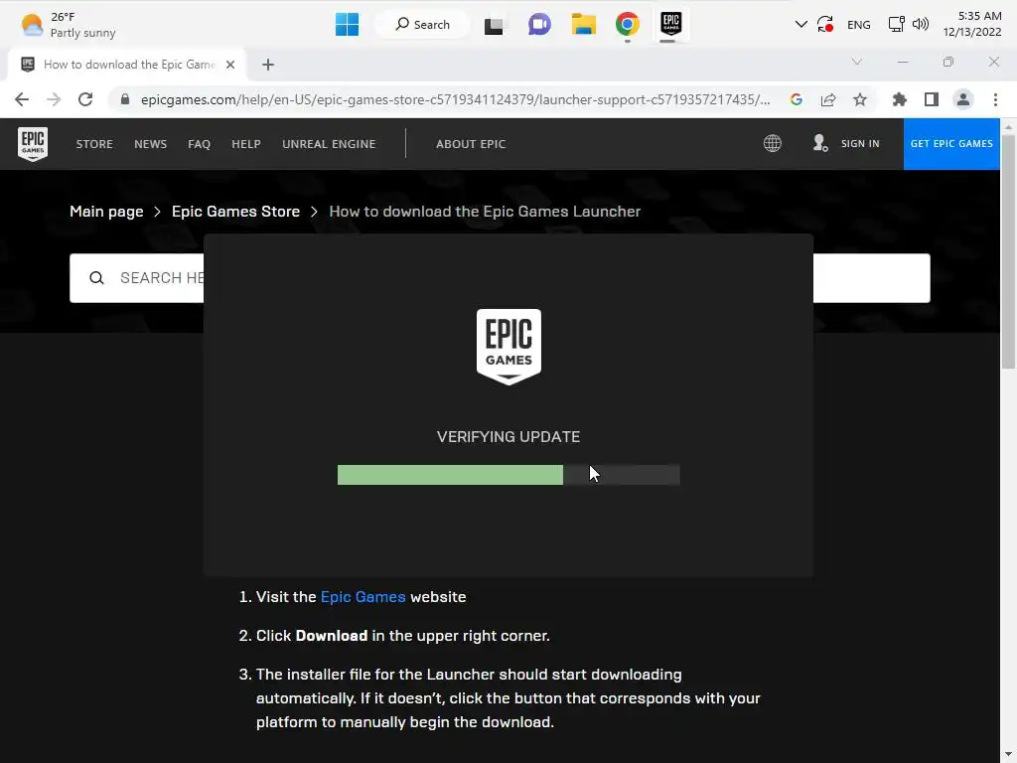
Task: Open the STORE menu item
Action: click(94, 144)
